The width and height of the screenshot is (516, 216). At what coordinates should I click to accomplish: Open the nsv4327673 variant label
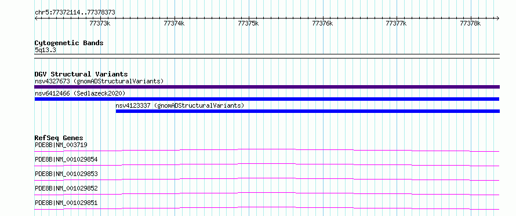point(99,81)
